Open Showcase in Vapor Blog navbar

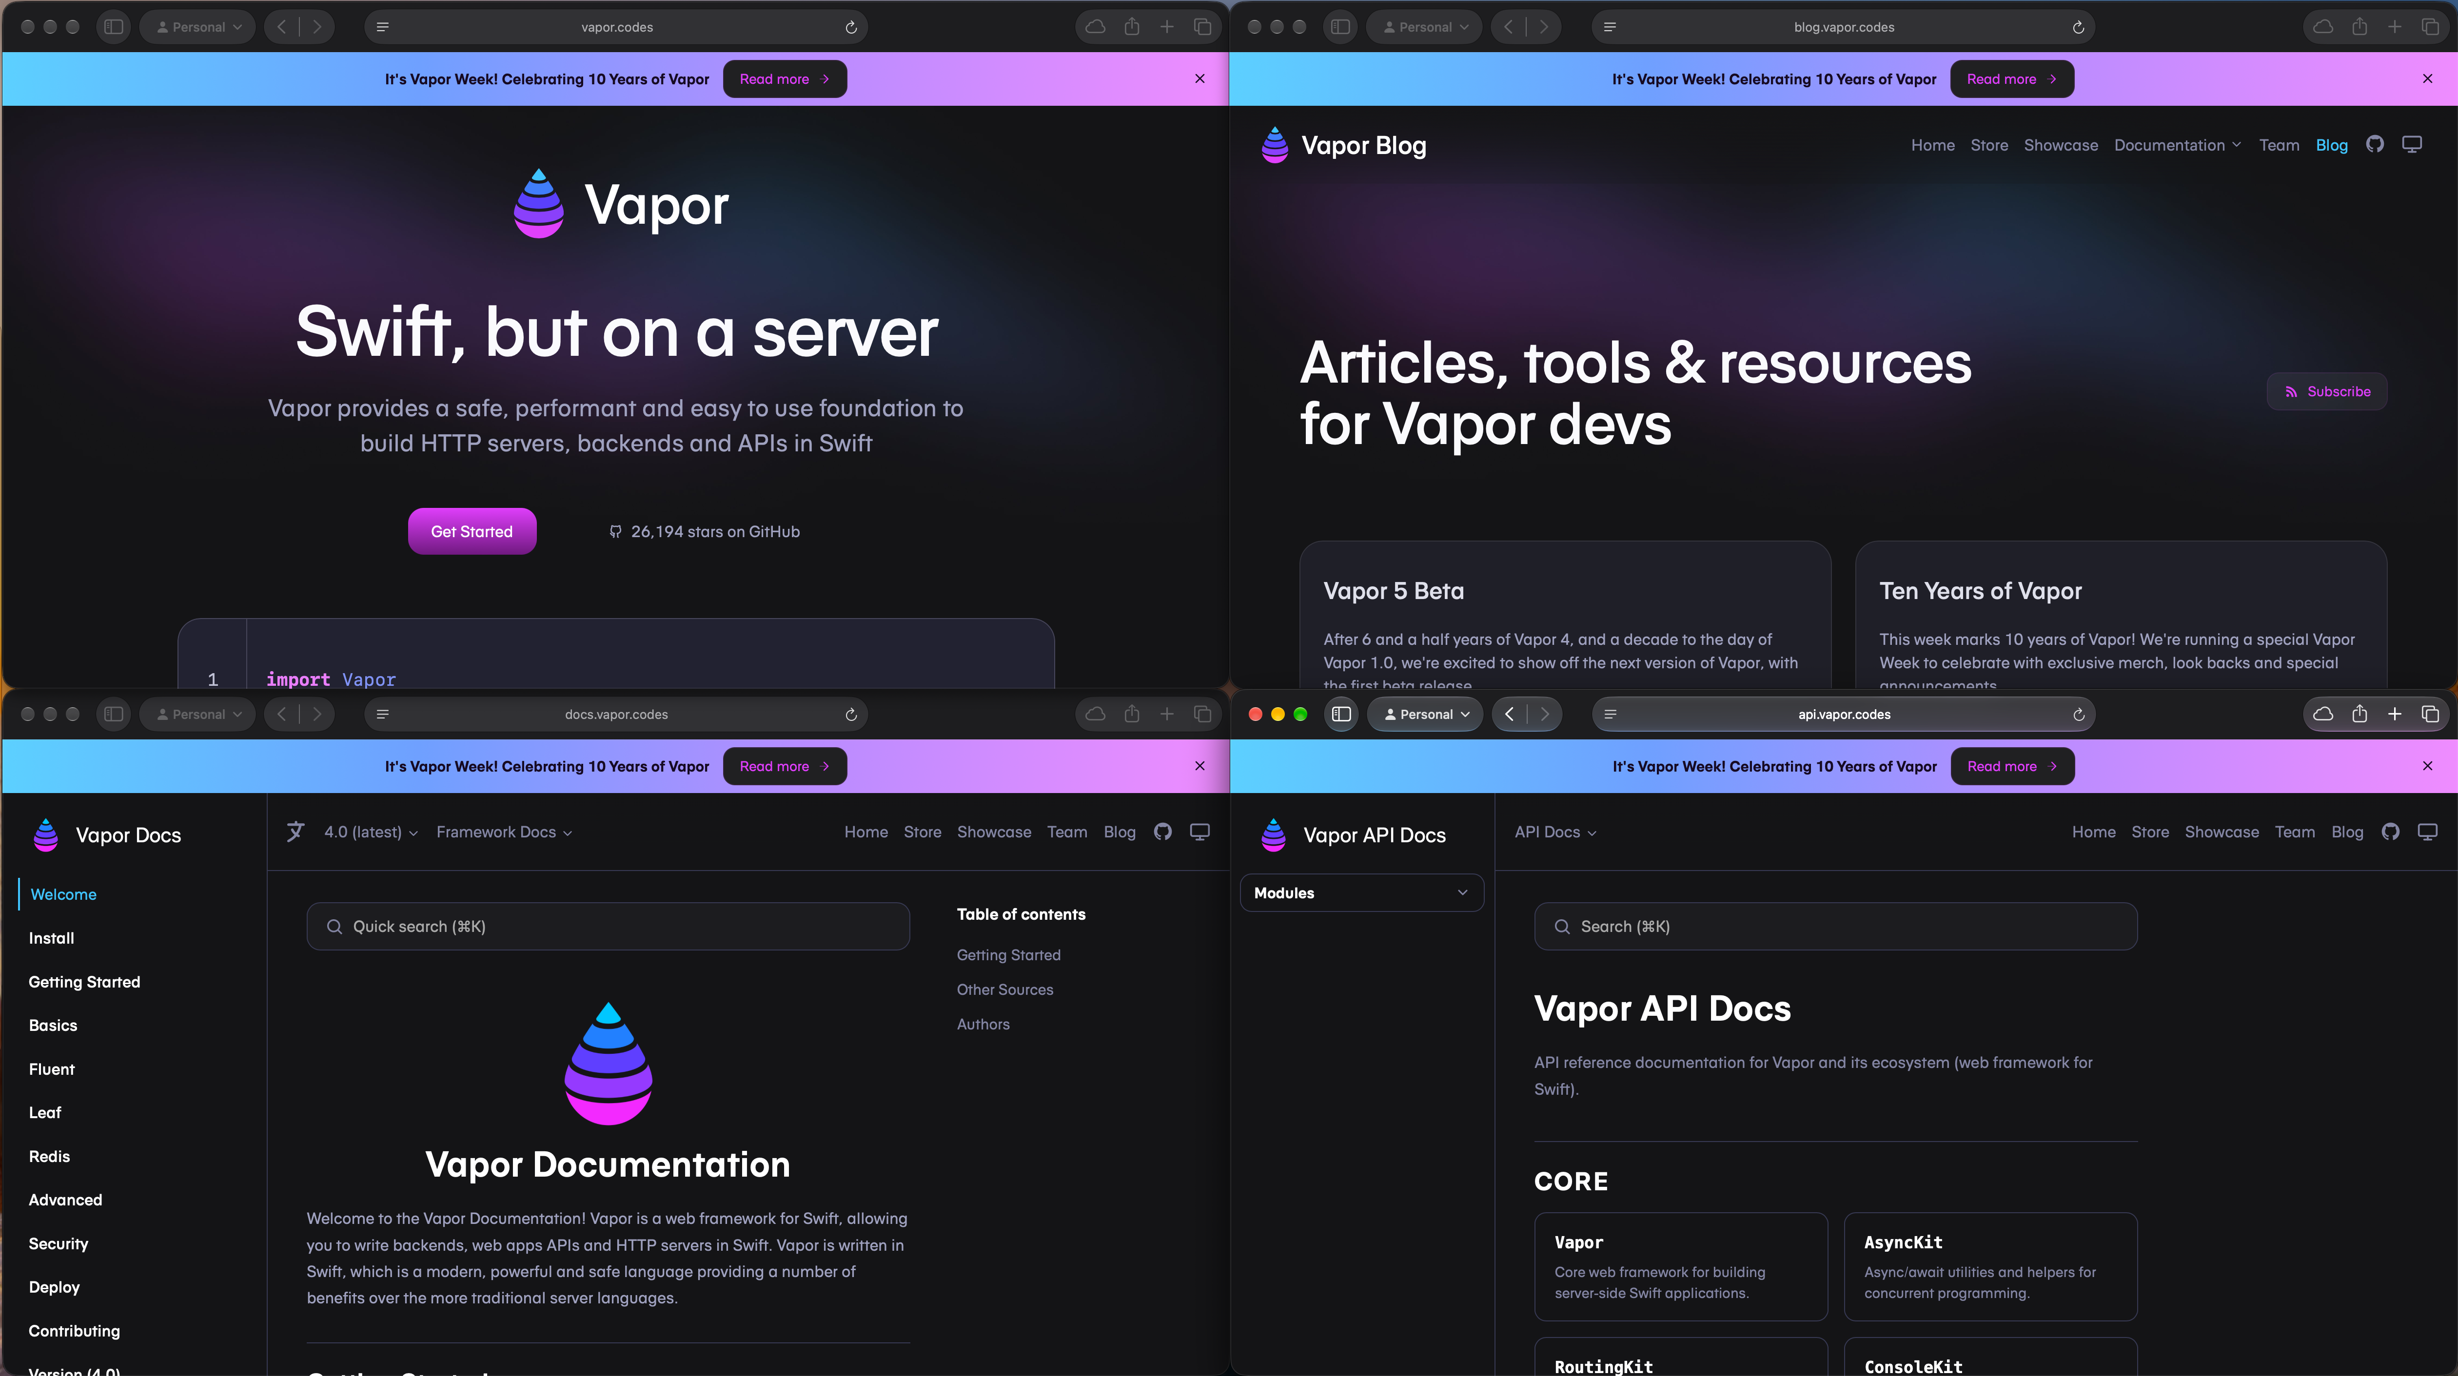tap(2061, 145)
